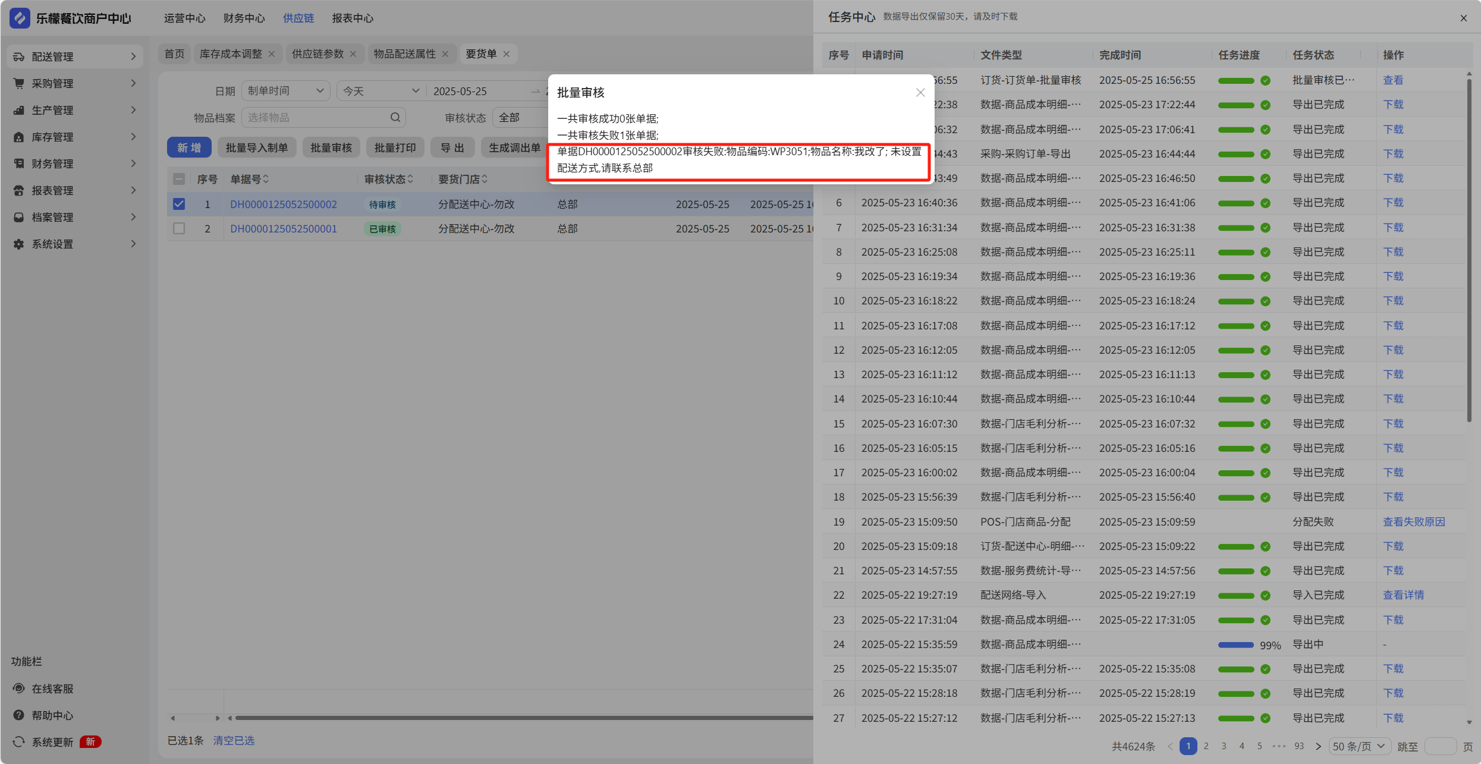The height and width of the screenshot is (764, 1481).
Task: Open 在线客服 headset icon
Action: click(x=19, y=688)
